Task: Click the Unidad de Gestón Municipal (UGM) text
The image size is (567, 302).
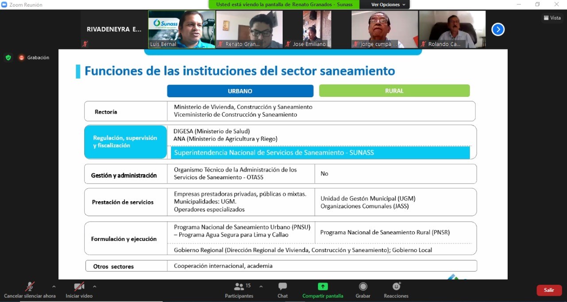Action: (x=368, y=199)
